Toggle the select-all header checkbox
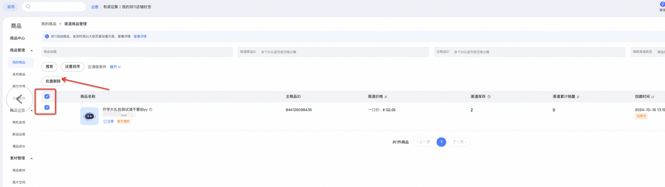 tap(47, 96)
